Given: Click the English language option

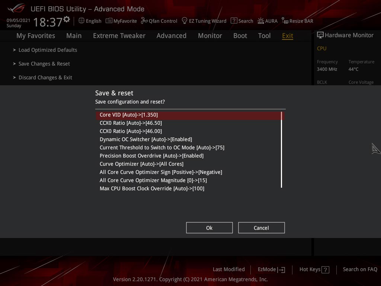Looking at the screenshot, I should [x=93, y=21].
